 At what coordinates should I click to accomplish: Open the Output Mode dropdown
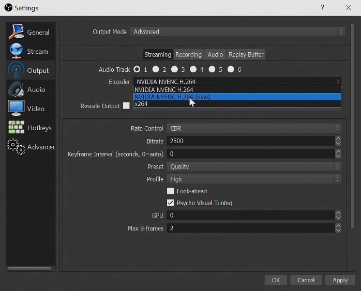237,32
